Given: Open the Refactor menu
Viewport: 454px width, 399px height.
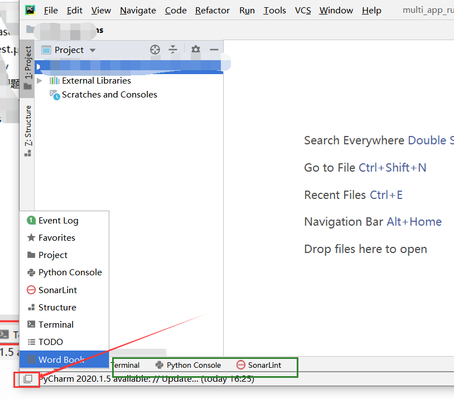Looking at the screenshot, I should pos(212,11).
